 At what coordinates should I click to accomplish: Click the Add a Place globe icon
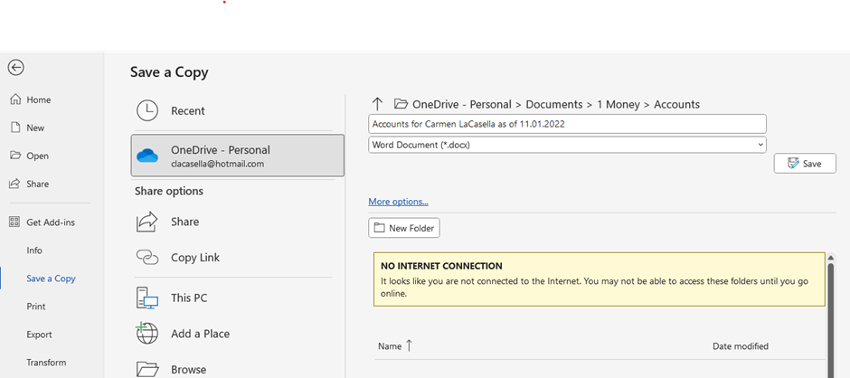point(146,333)
